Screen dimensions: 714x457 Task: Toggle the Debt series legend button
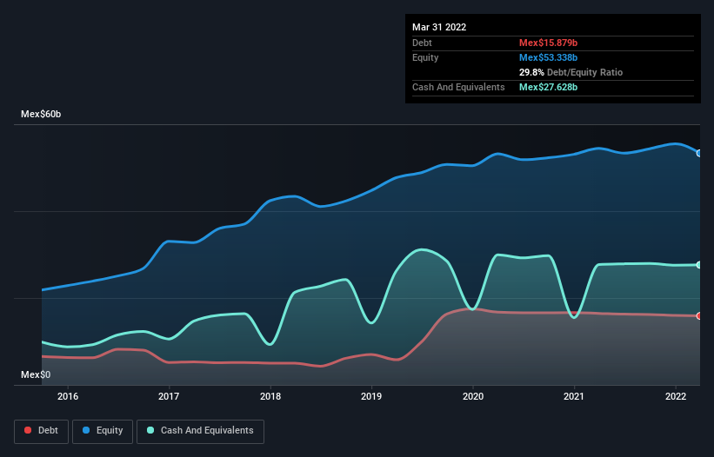[x=41, y=431]
